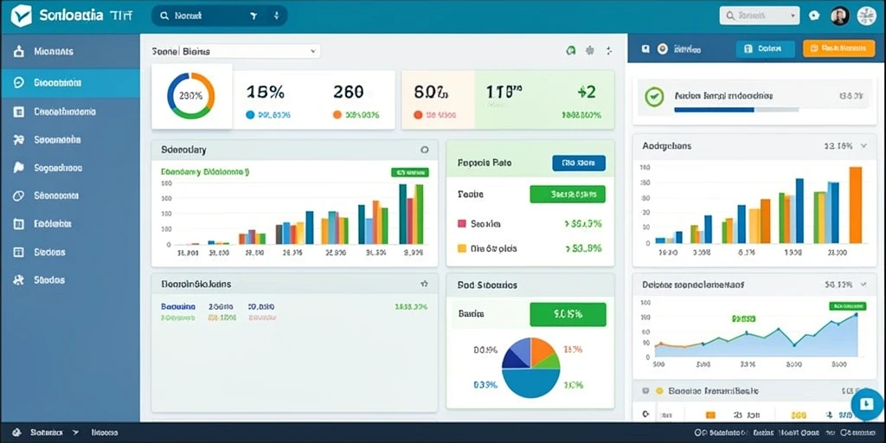Click the flag icon in the left sidebar
The image size is (886, 443).
19,167
